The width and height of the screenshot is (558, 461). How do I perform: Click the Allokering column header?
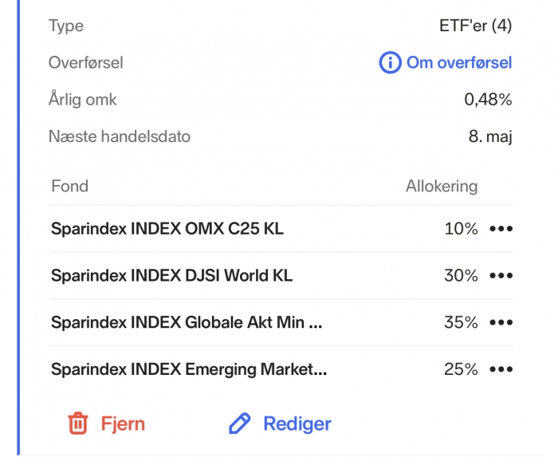tap(442, 186)
